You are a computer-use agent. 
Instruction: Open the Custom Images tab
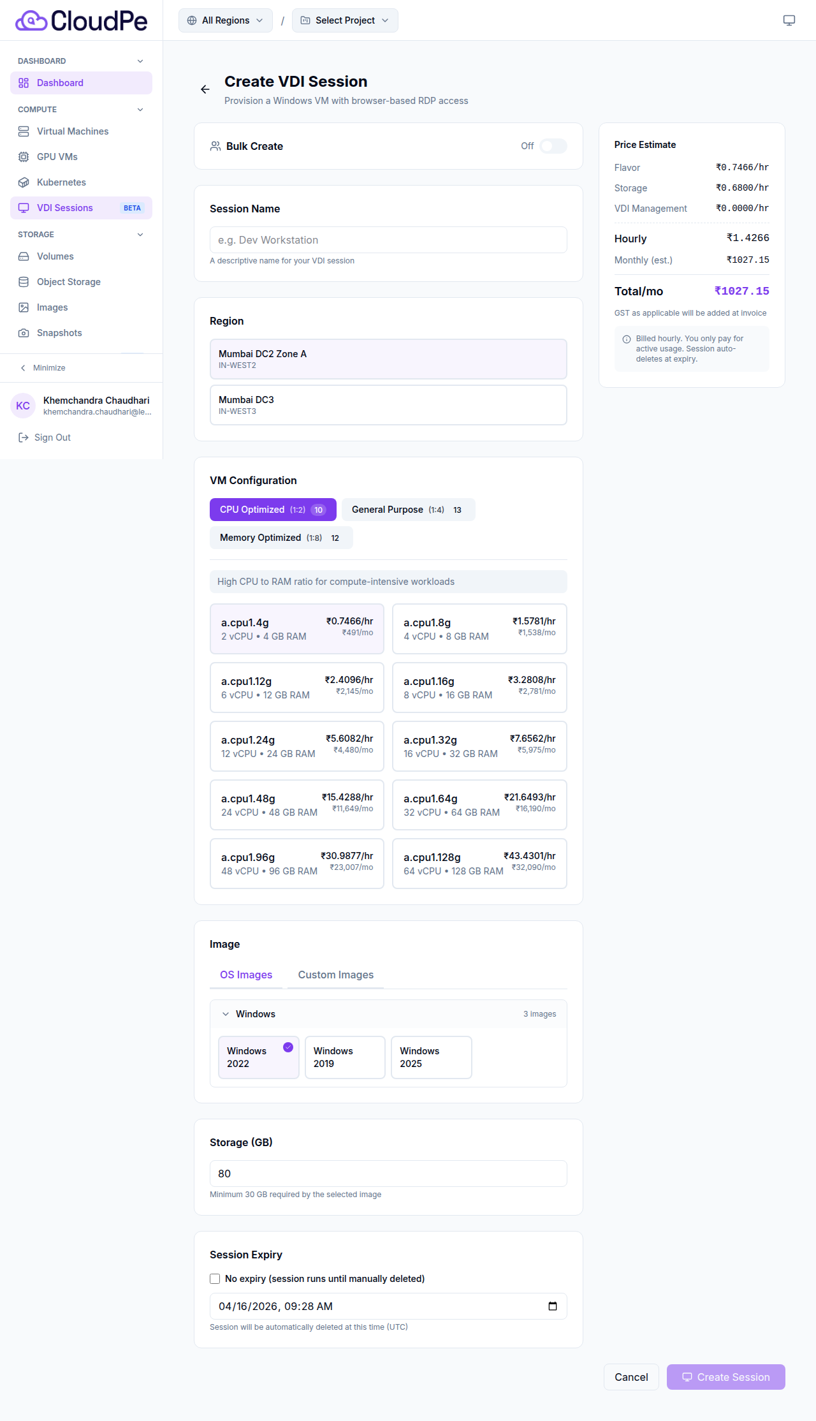coord(336,975)
